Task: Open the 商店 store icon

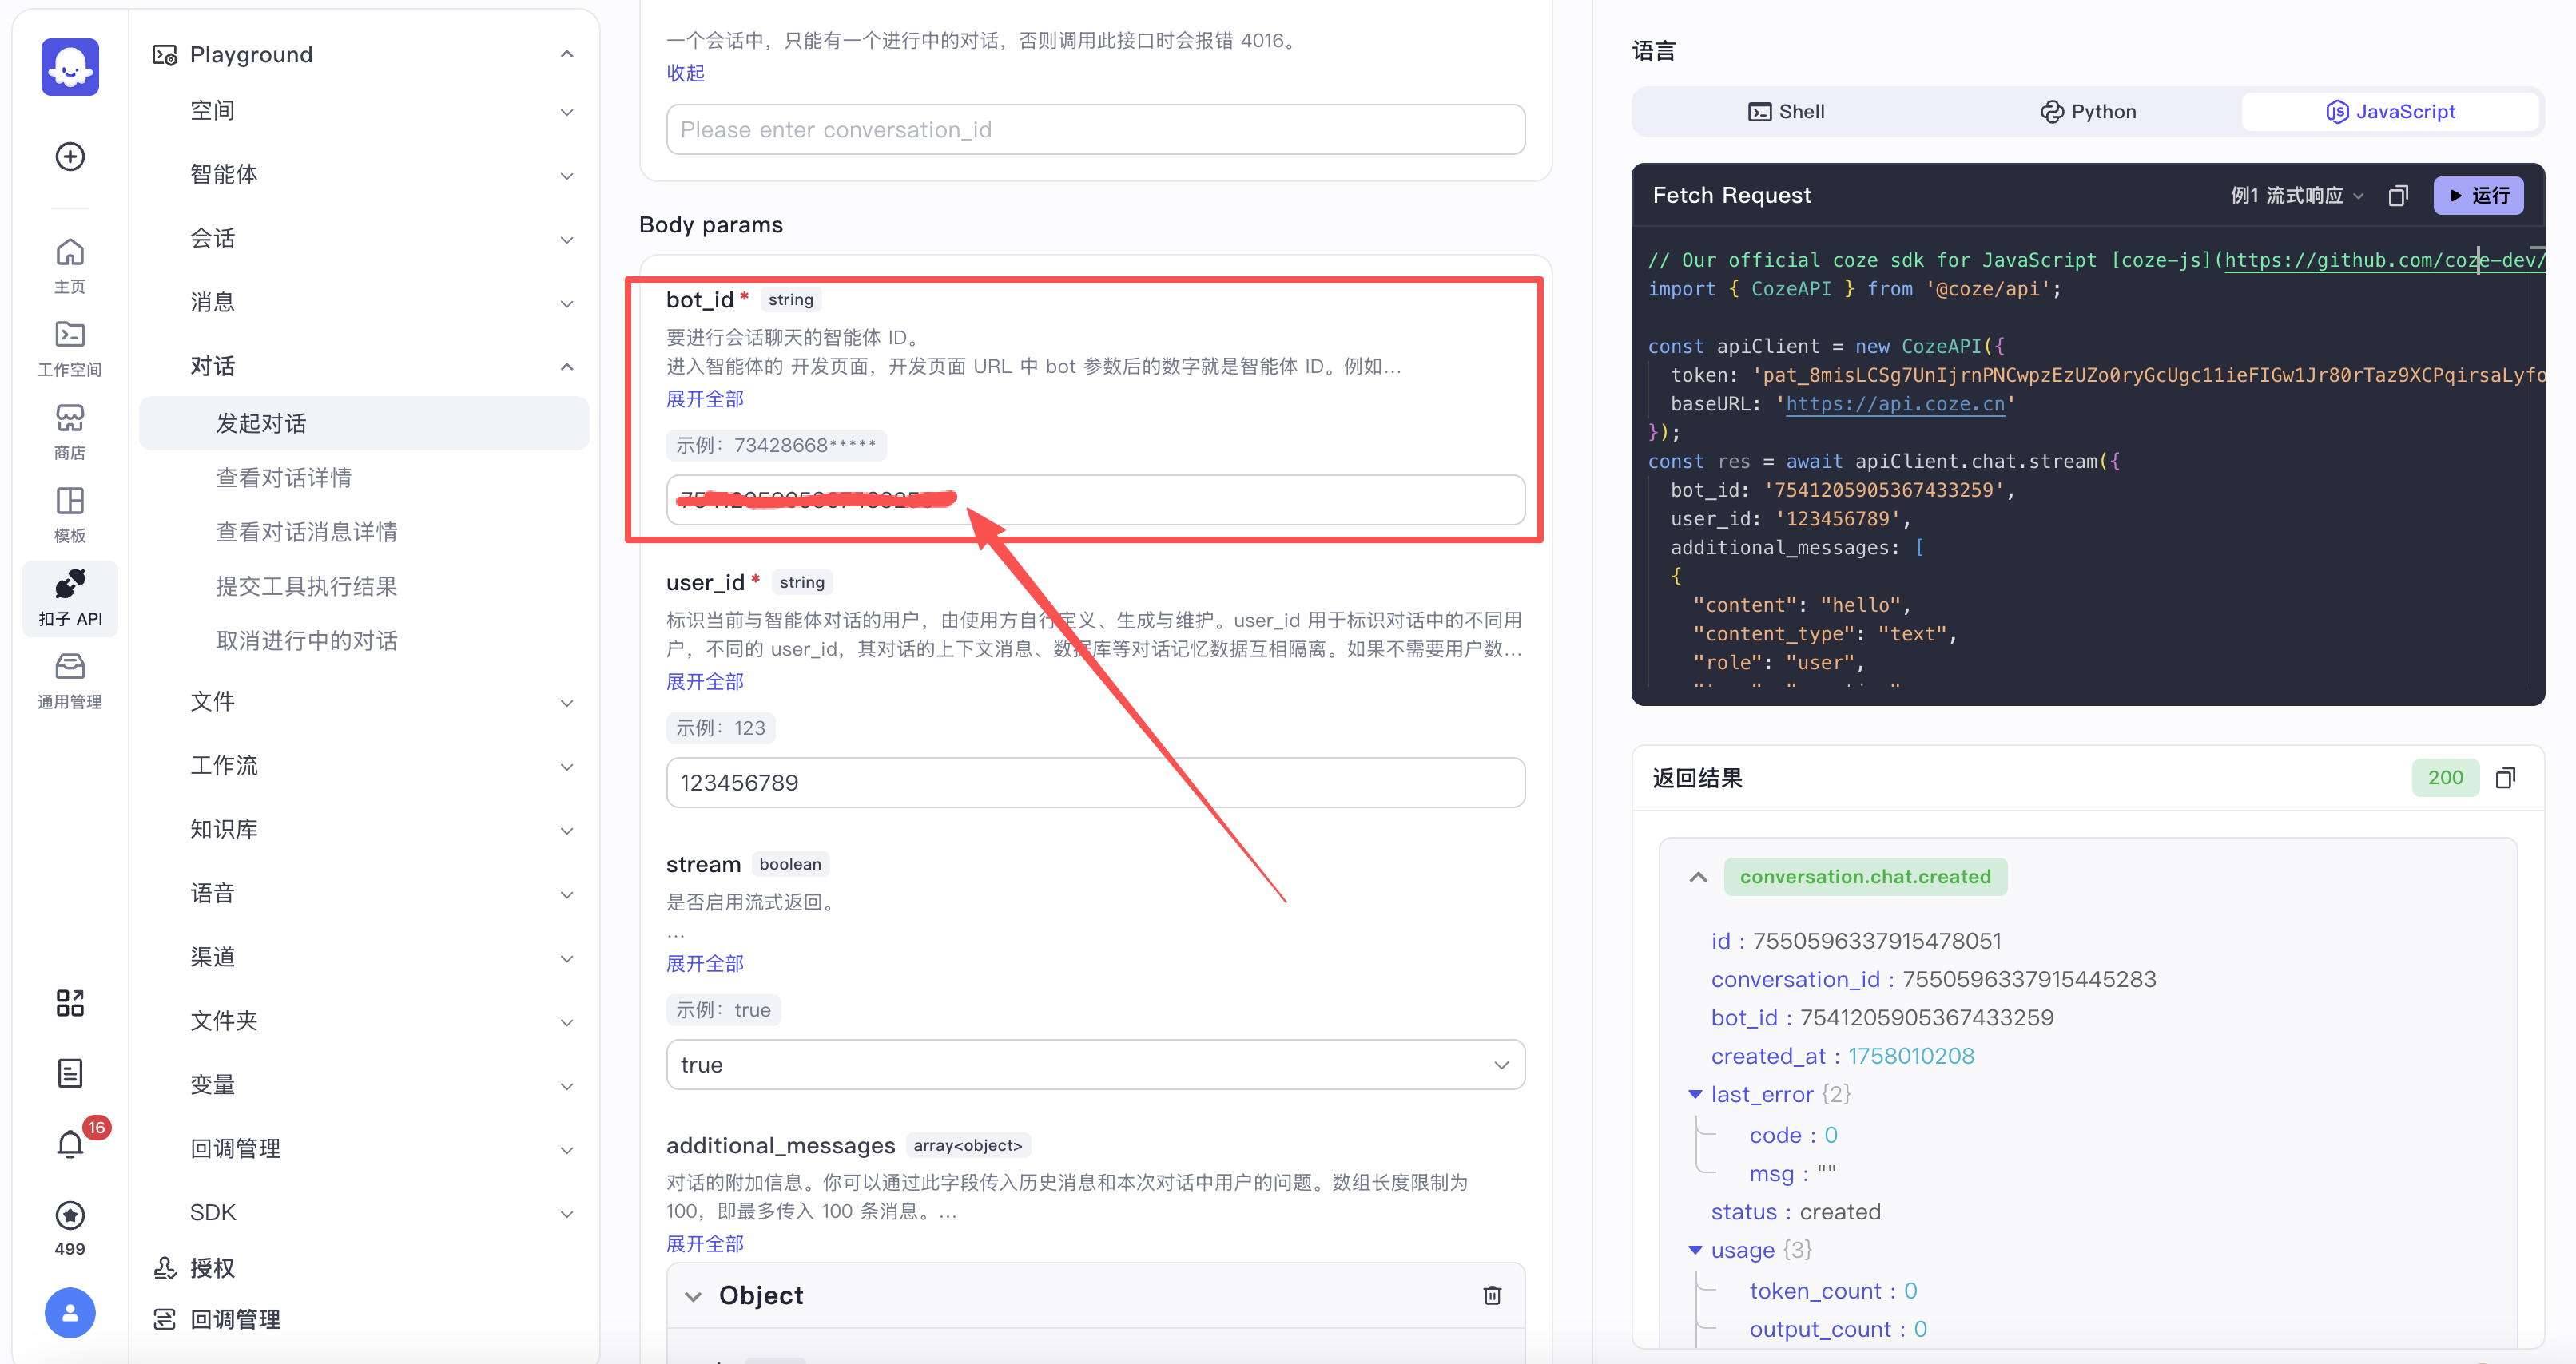Action: tap(69, 430)
